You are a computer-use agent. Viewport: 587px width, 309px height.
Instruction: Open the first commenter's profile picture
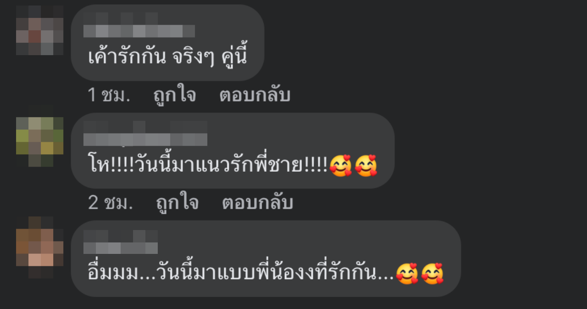coord(40,30)
